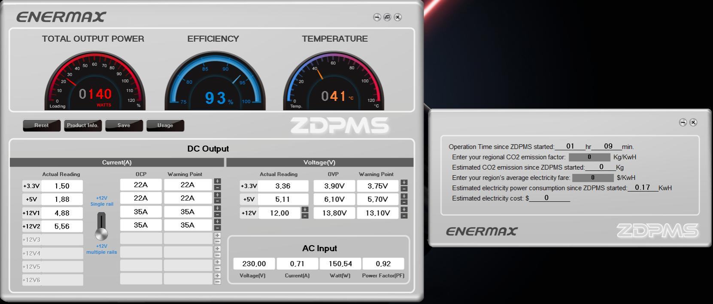Click the +12V voltage warning value 13.10V

[378, 213]
